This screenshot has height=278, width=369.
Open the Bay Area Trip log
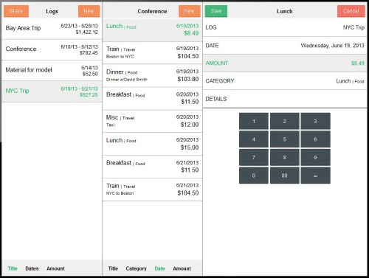click(x=52, y=29)
